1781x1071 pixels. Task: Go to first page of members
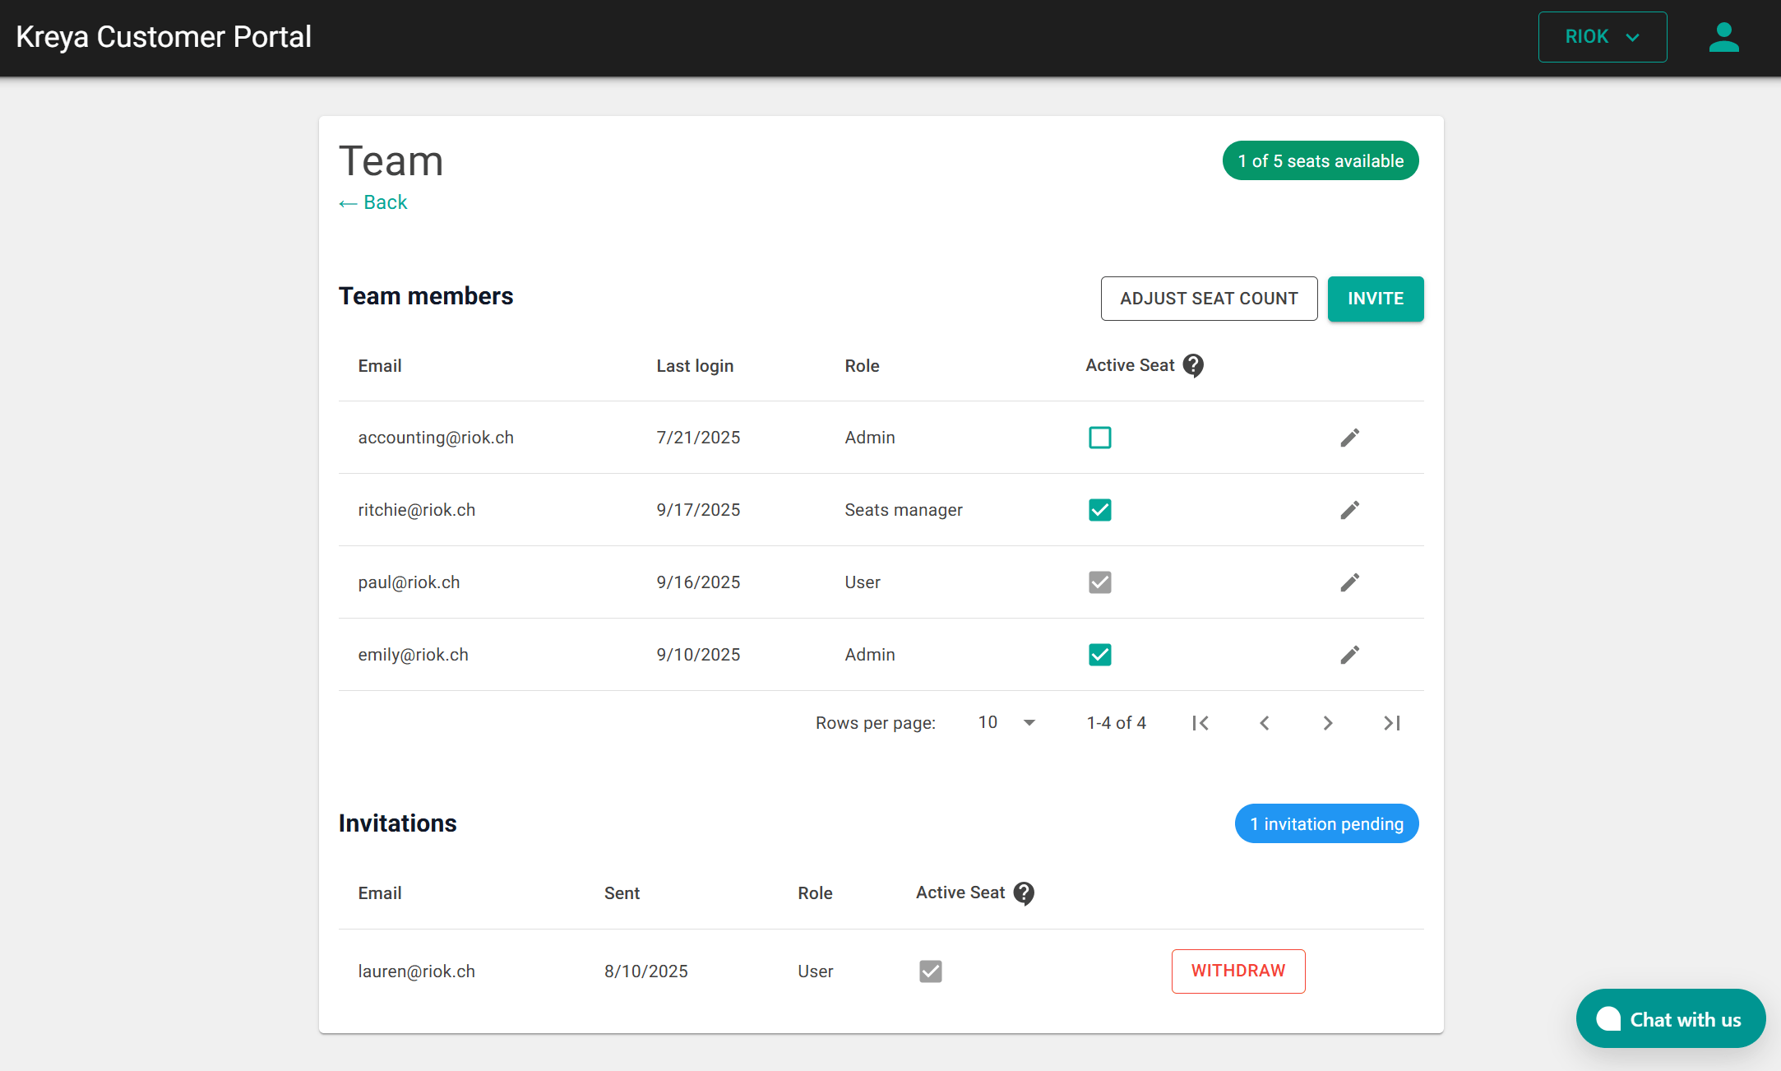coord(1200,723)
